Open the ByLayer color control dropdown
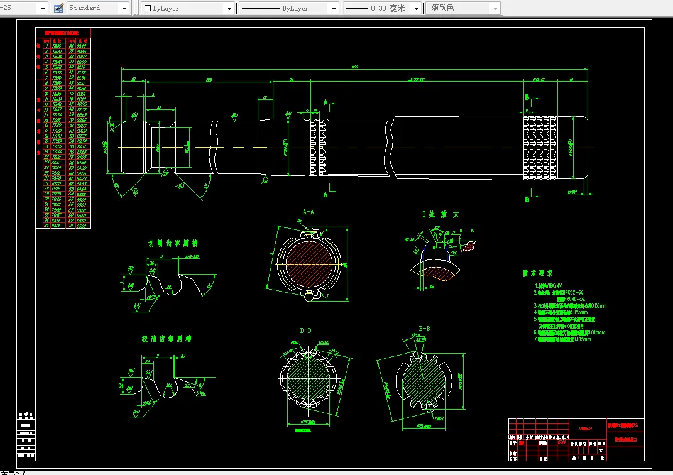 pyautogui.click(x=189, y=8)
